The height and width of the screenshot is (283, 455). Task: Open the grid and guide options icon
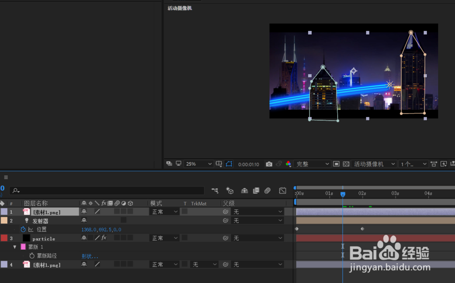pos(219,164)
